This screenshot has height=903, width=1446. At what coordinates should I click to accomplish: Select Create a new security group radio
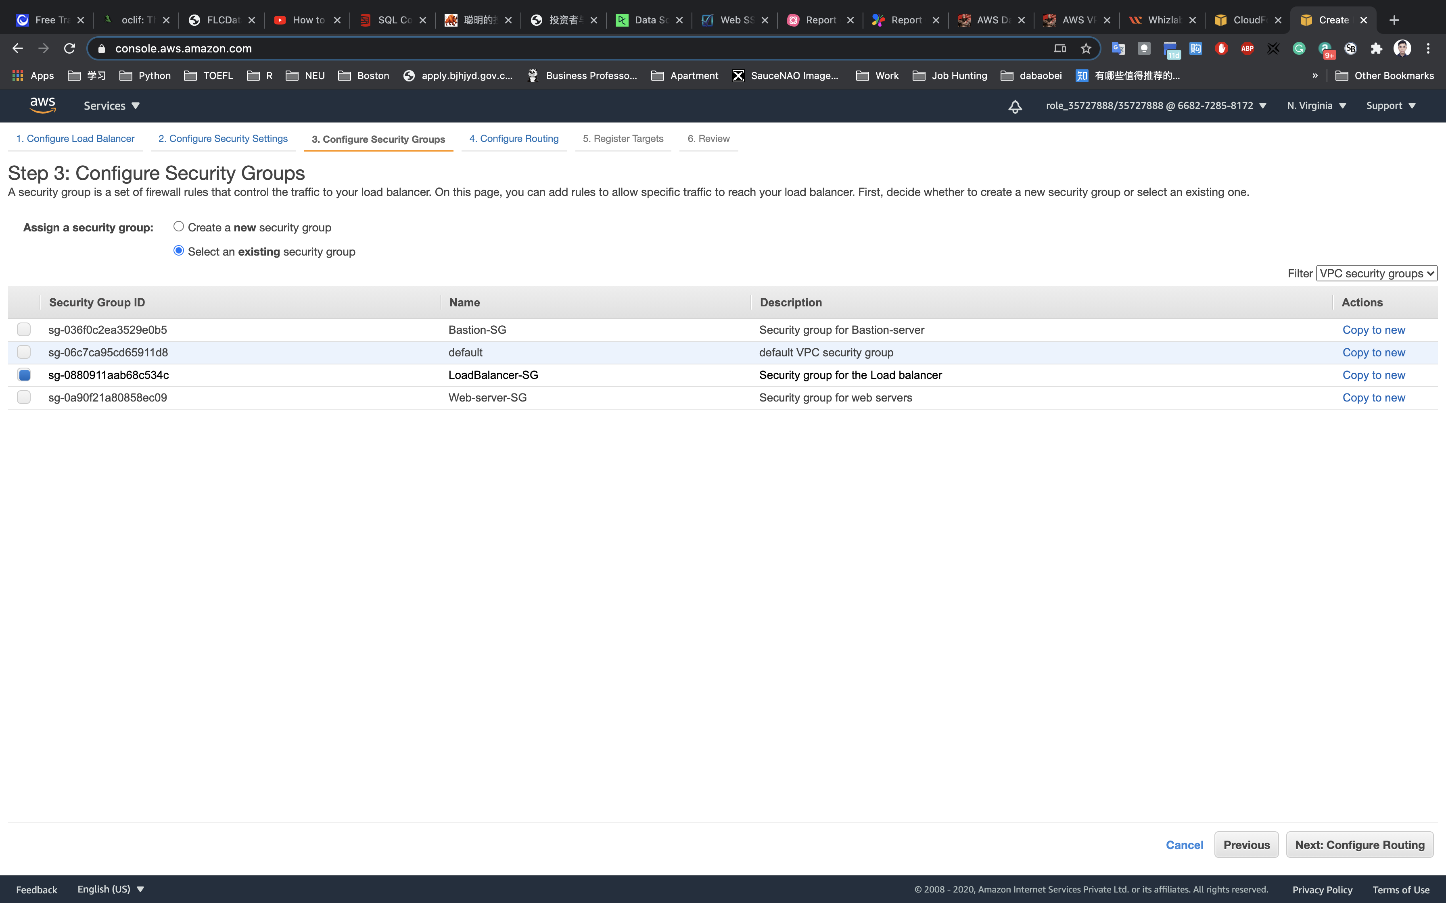(x=179, y=226)
